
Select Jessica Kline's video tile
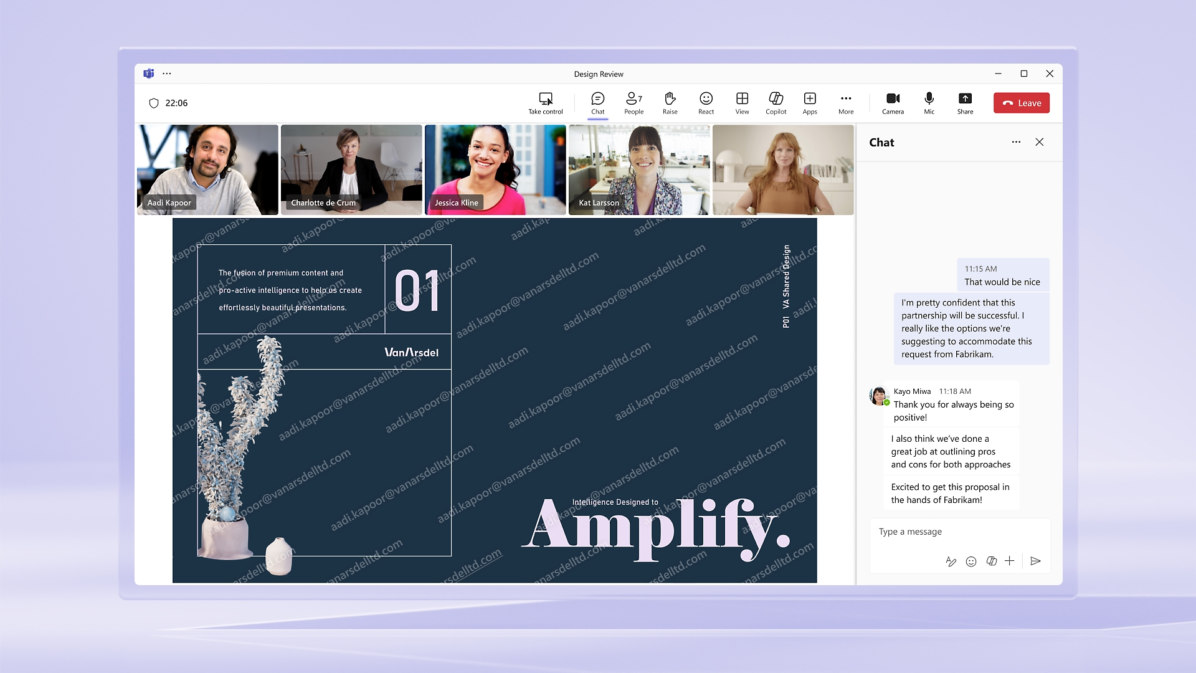tap(495, 169)
